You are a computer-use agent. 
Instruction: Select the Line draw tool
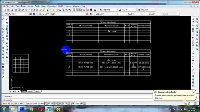click(3, 19)
